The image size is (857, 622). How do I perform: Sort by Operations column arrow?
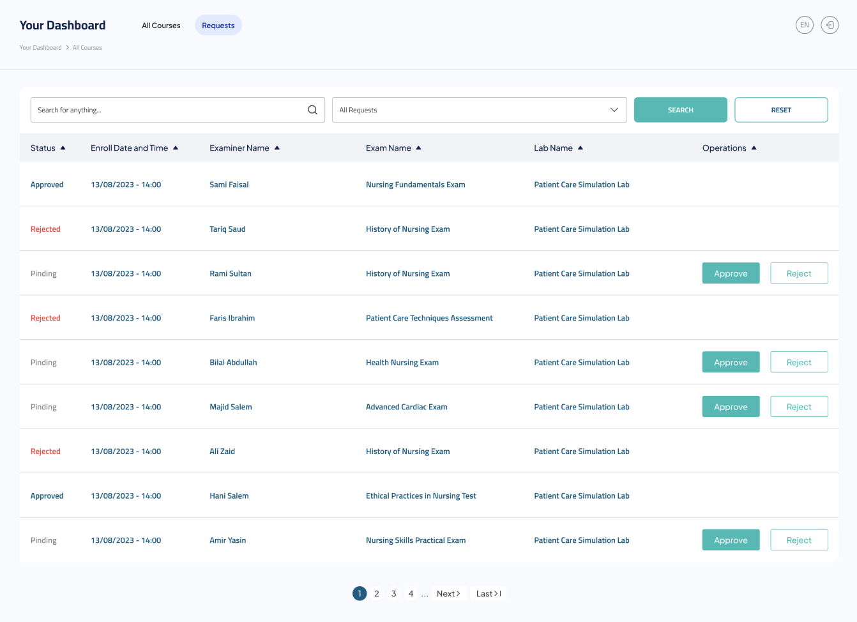pyautogui.click(x=754, y=148)
